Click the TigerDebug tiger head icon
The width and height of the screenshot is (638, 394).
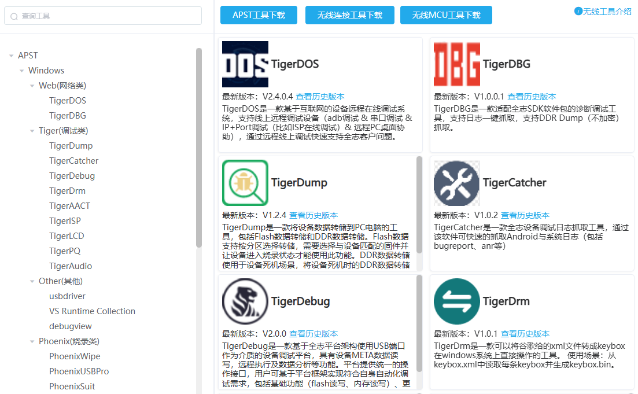tap(245, 301)
